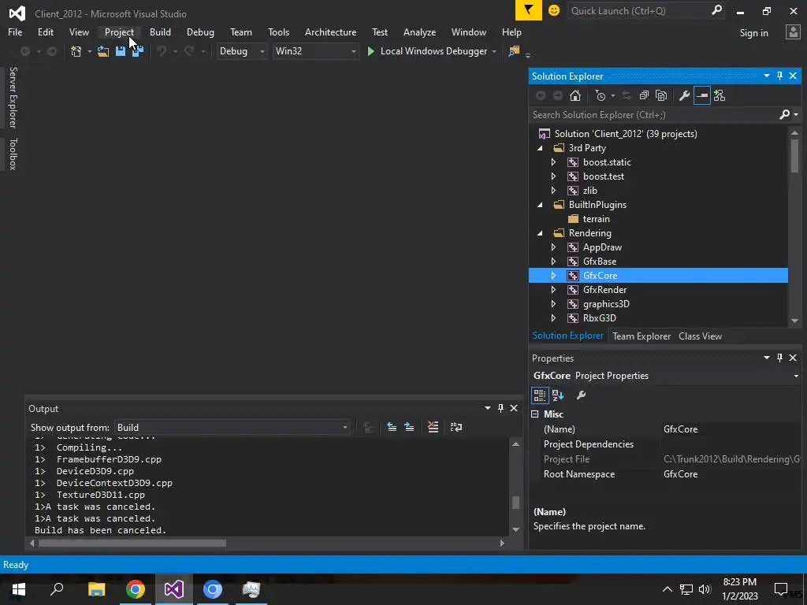Expand the GfxRender project node
This screenshot has width=807, height=605.
554,290
